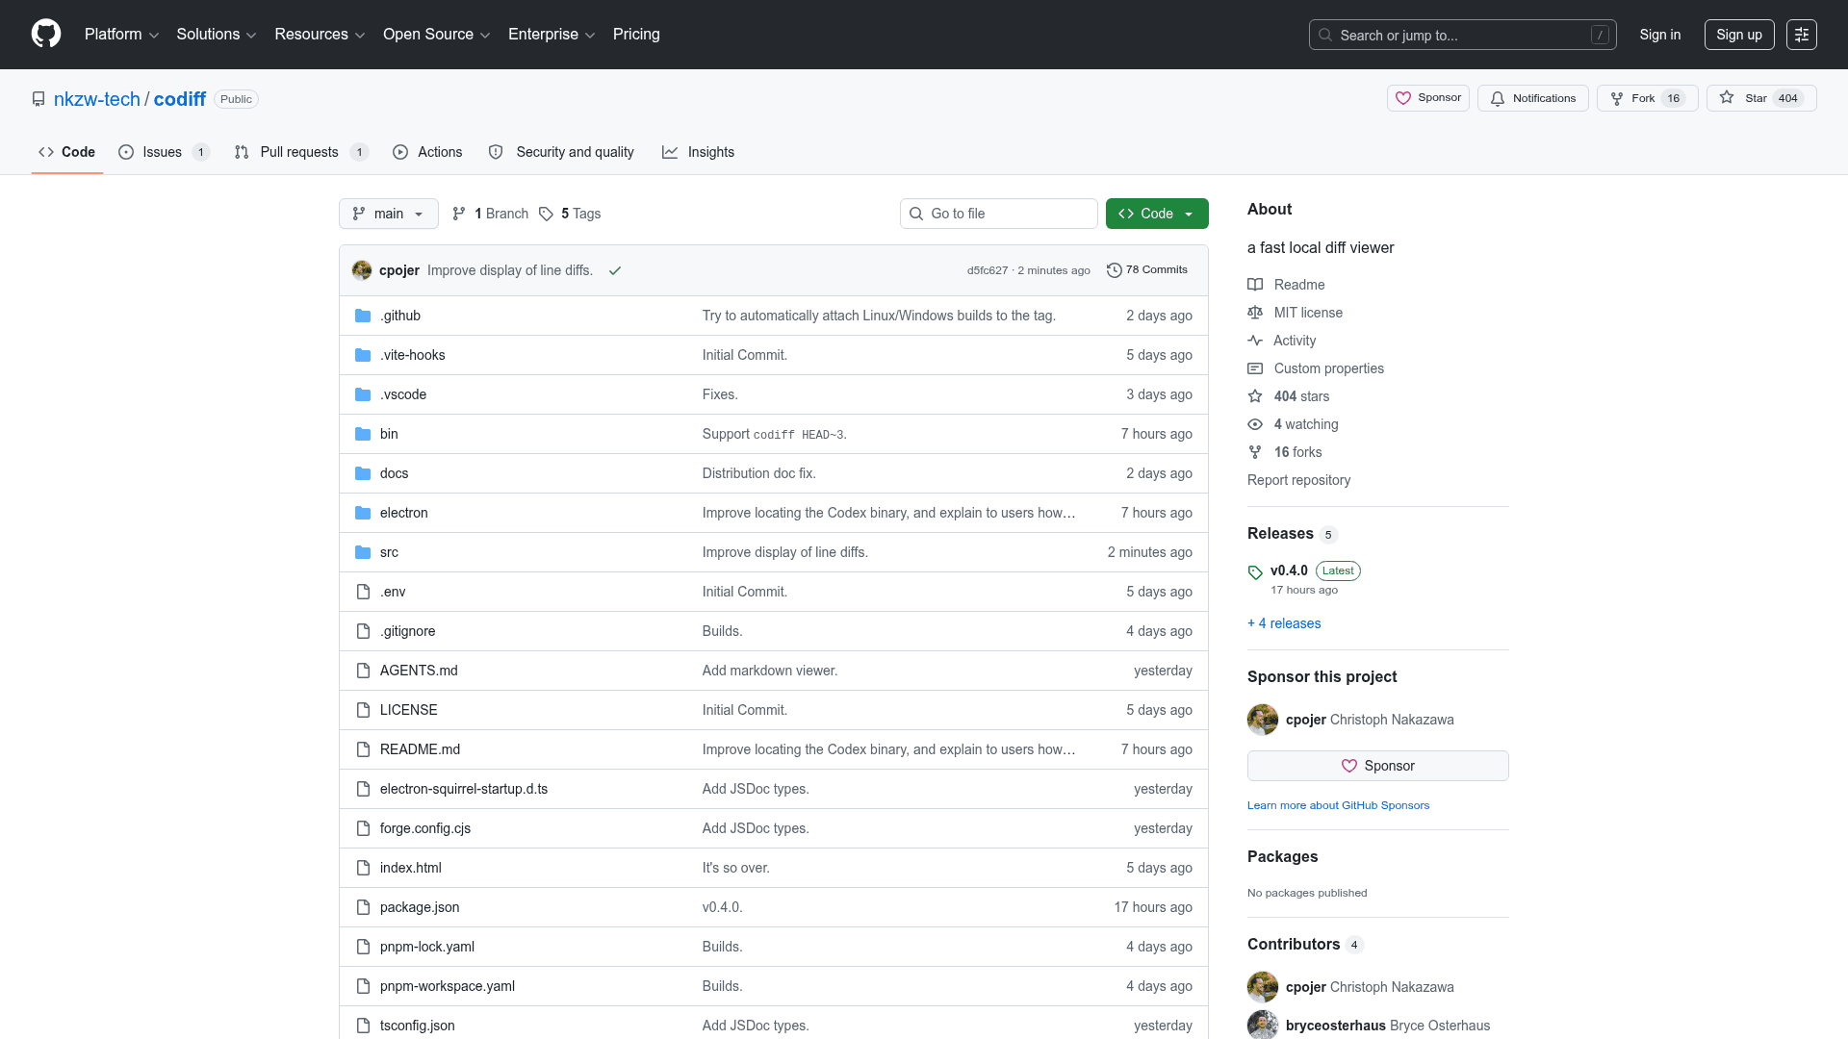Open the + 4 releases link
The height and width of the screenshot is (1039, 1848).
1284,623
